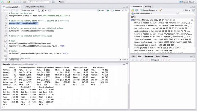
Task: Go to previous plot arrow
Action: click(x=133, y=60)
